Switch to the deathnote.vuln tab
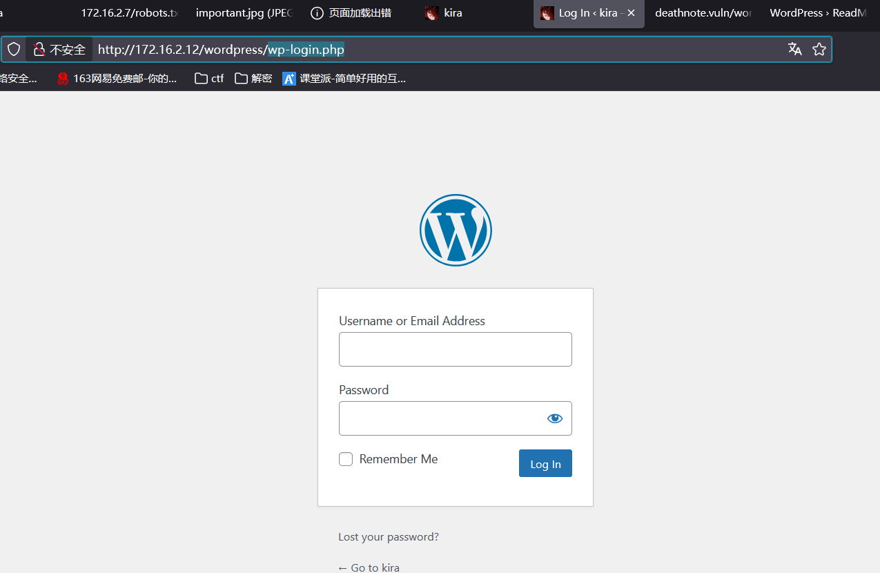880x573 pixels. click(703, 13)
